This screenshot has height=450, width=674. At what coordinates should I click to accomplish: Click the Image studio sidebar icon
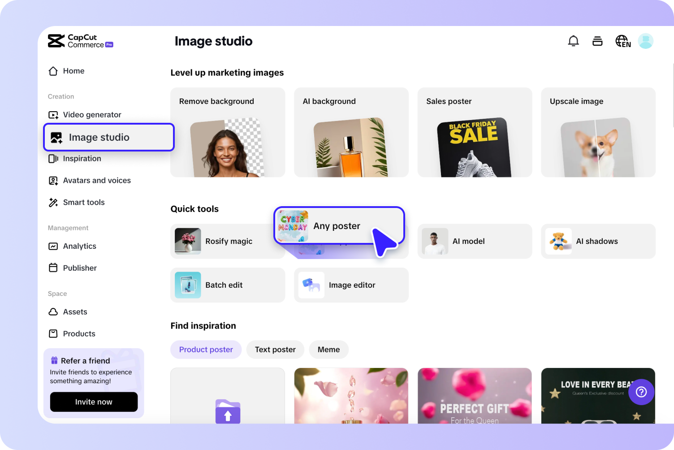56,138
